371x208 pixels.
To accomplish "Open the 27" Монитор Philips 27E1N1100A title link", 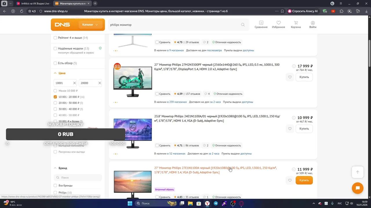I will coord(216,170).
